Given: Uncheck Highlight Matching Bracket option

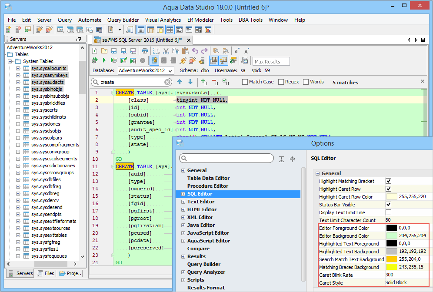Looking at the screenshot, I should point(388,181).
